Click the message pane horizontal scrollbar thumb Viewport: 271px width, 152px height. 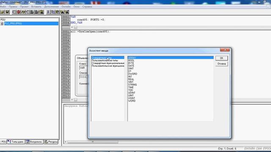click(93, 142)
